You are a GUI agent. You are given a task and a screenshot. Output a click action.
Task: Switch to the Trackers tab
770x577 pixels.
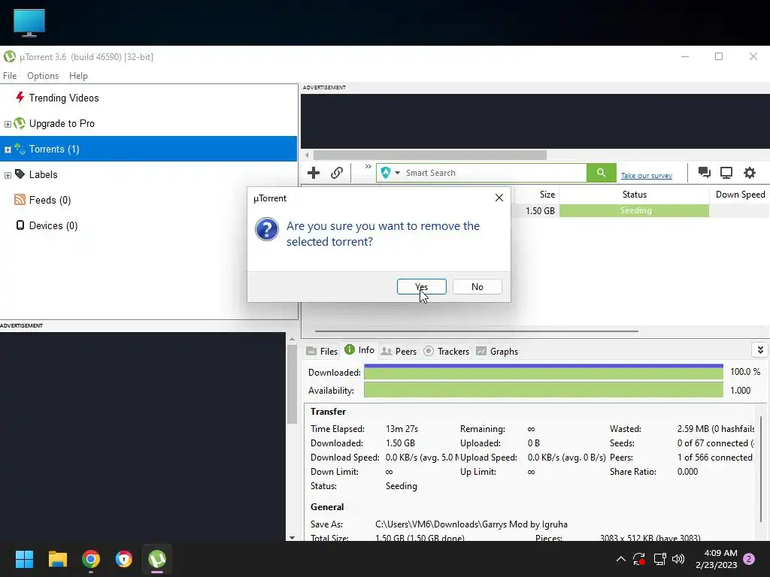click(446, 352)
